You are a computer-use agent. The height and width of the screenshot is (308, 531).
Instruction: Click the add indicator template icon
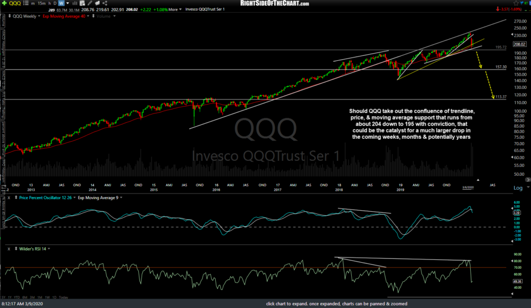(x=82, y=3)
